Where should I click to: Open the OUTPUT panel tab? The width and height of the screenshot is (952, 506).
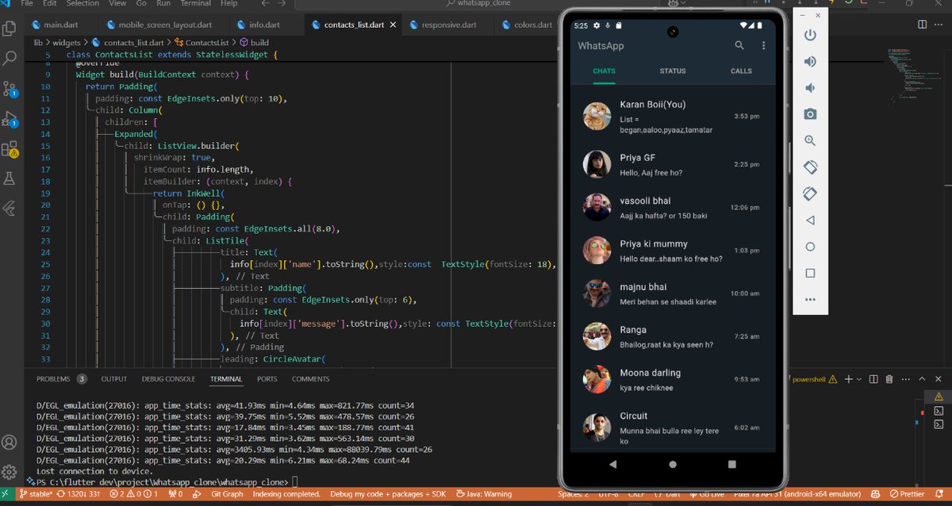point(113,379)
